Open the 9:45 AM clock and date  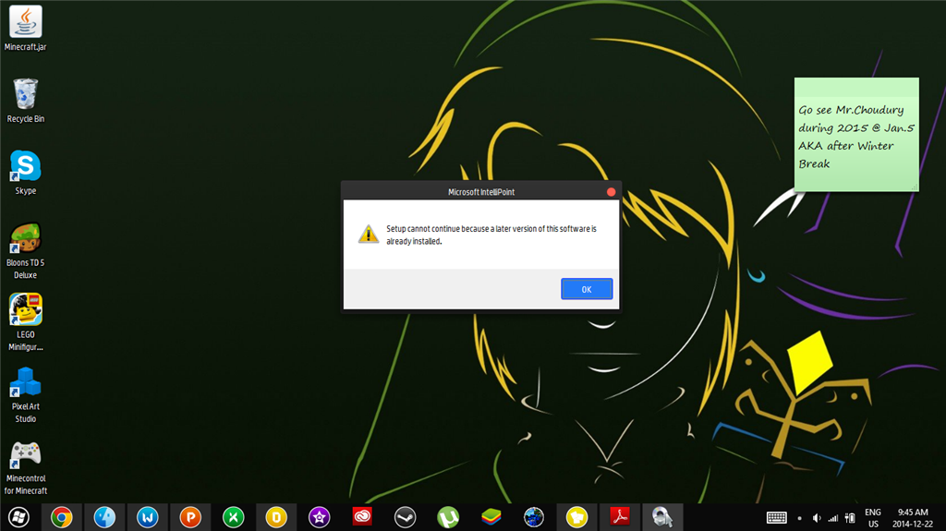[912, 518]
